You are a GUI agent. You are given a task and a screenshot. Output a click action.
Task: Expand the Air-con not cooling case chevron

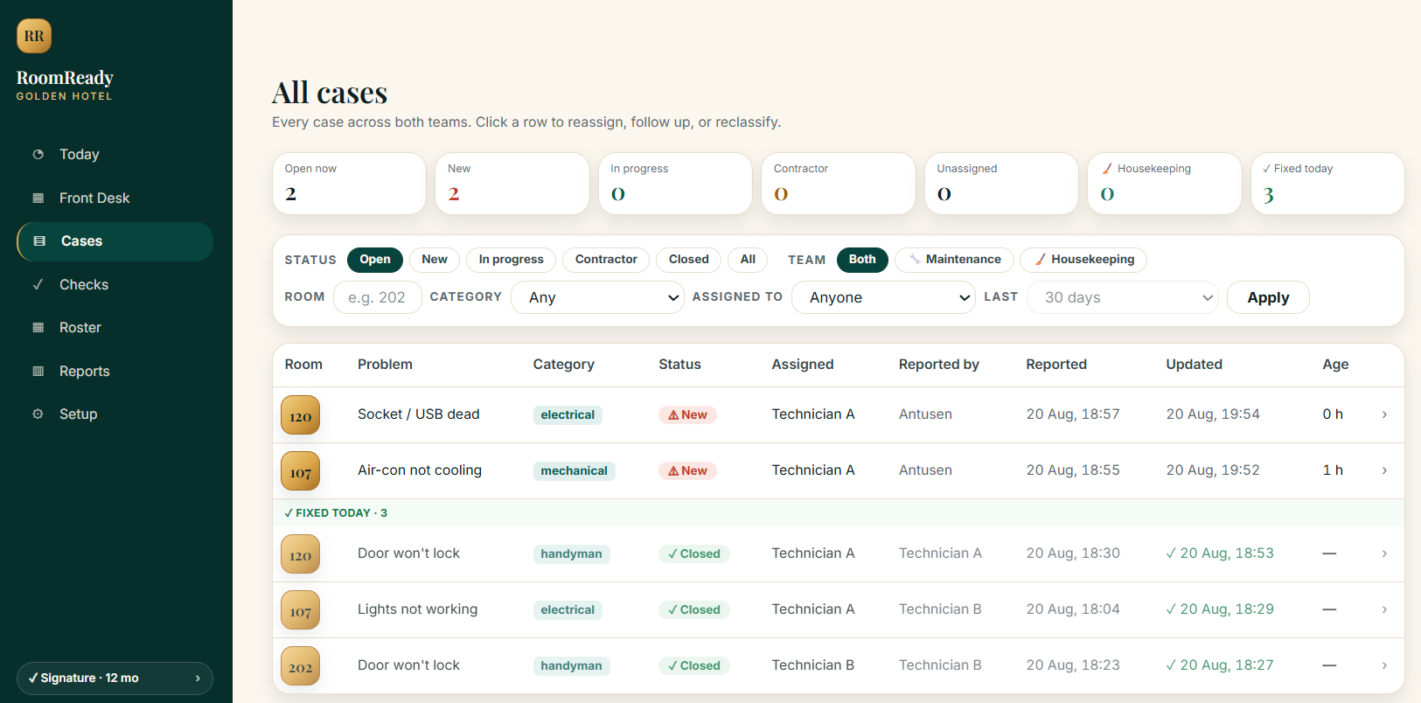[x=1384, y=470]
